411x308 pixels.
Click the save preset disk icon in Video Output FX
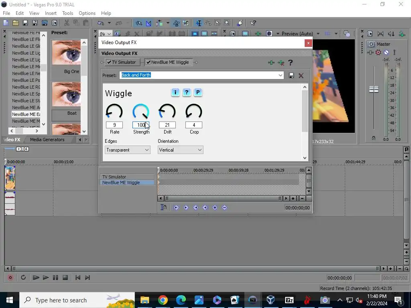point(291,75)
